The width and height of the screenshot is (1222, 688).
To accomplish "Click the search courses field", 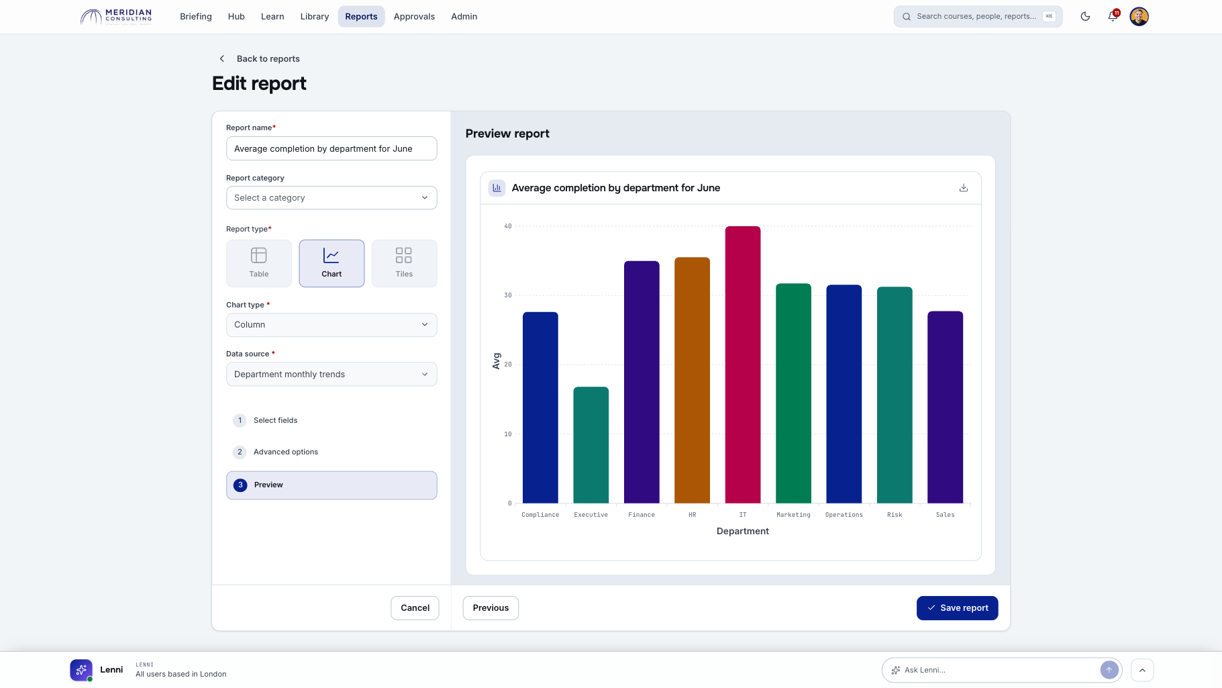I will (x=978, y=17).
